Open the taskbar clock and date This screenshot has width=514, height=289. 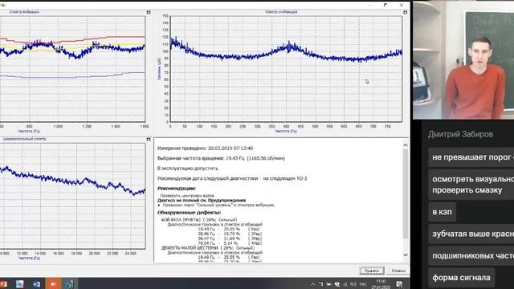[x=381, y=284]
